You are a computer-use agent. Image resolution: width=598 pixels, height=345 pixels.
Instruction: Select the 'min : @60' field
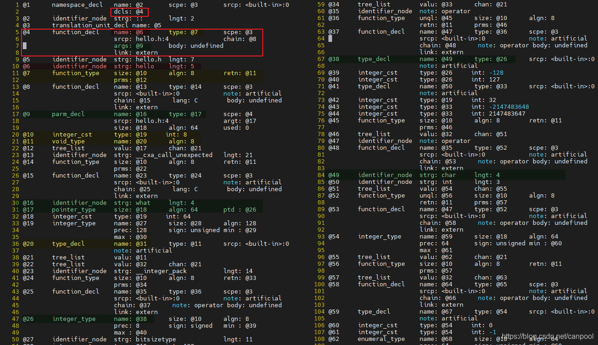point(546,243)
